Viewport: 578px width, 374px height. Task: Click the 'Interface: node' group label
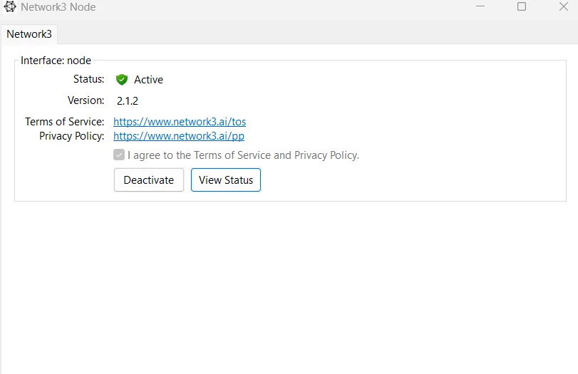pos(56,61)
